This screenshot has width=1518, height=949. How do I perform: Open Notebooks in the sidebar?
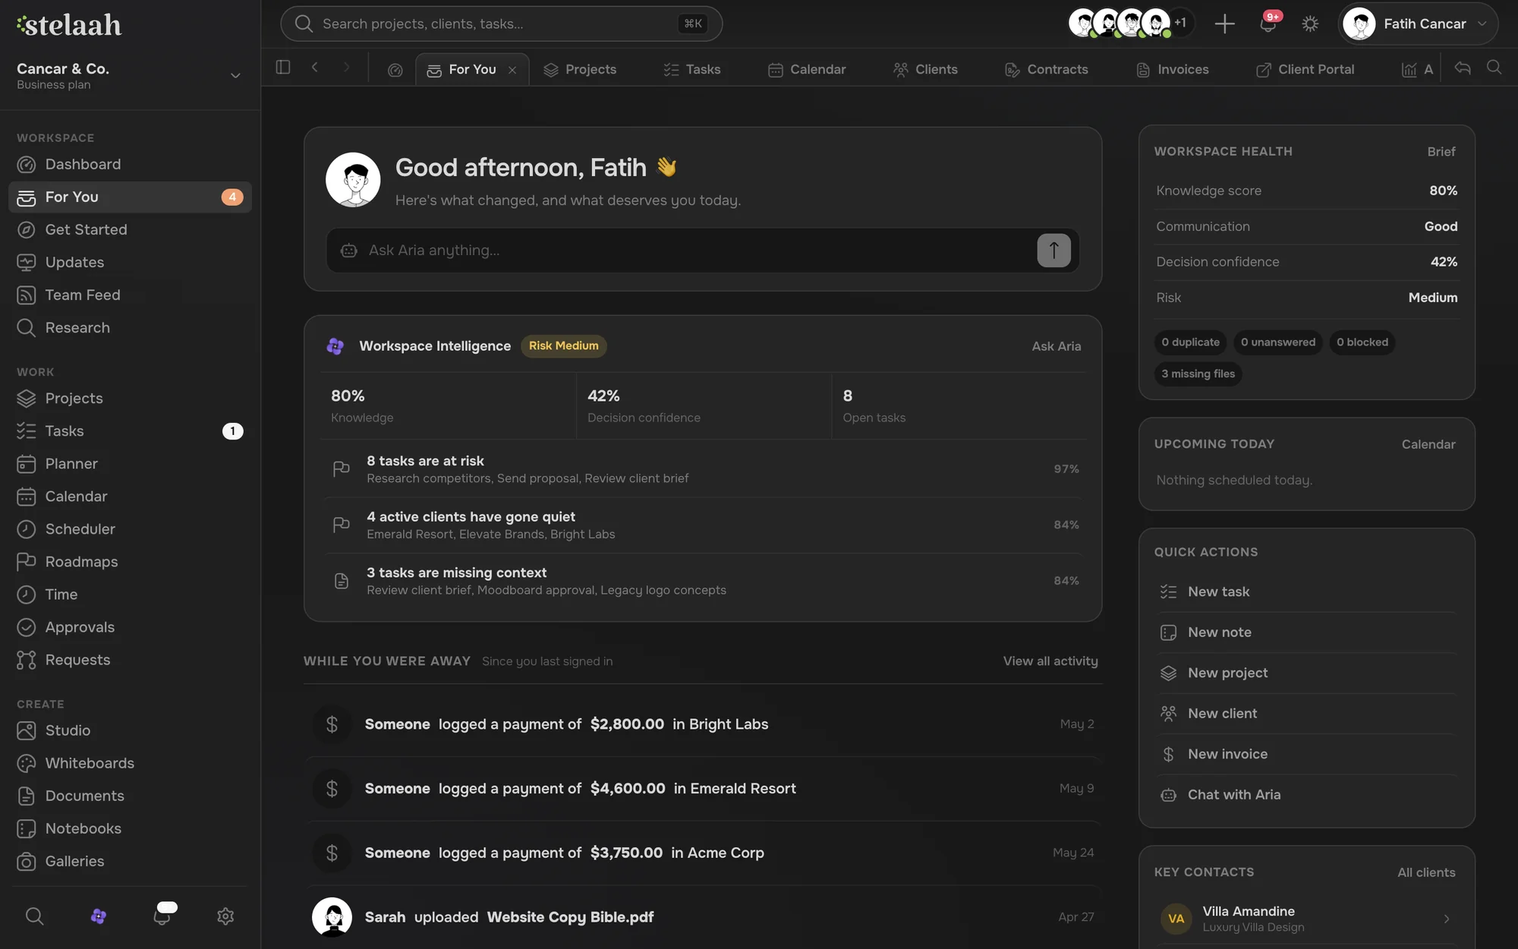[x=130, y=828]
